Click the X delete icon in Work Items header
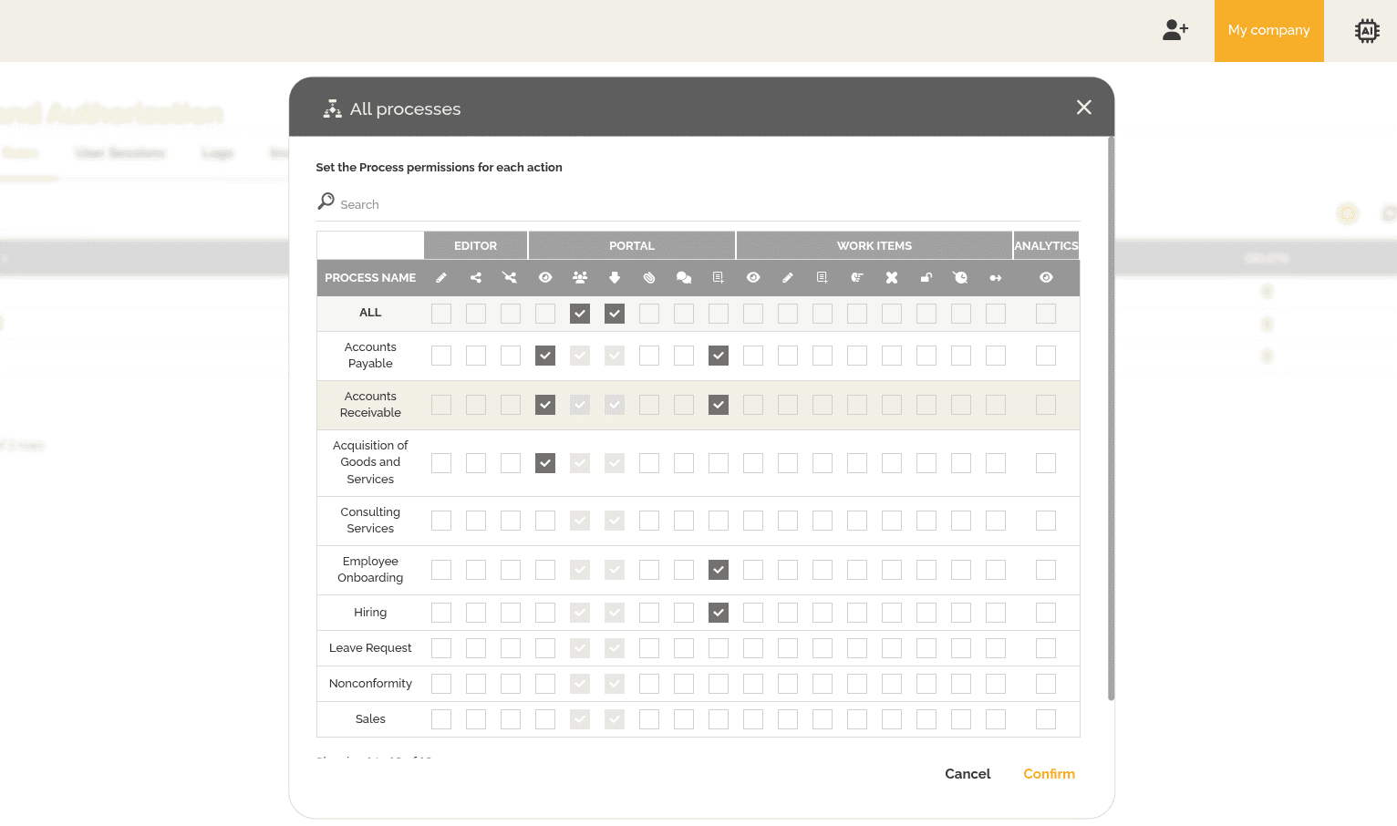Viewport: 1397px width, 826px height. click(x=892, y=278)
